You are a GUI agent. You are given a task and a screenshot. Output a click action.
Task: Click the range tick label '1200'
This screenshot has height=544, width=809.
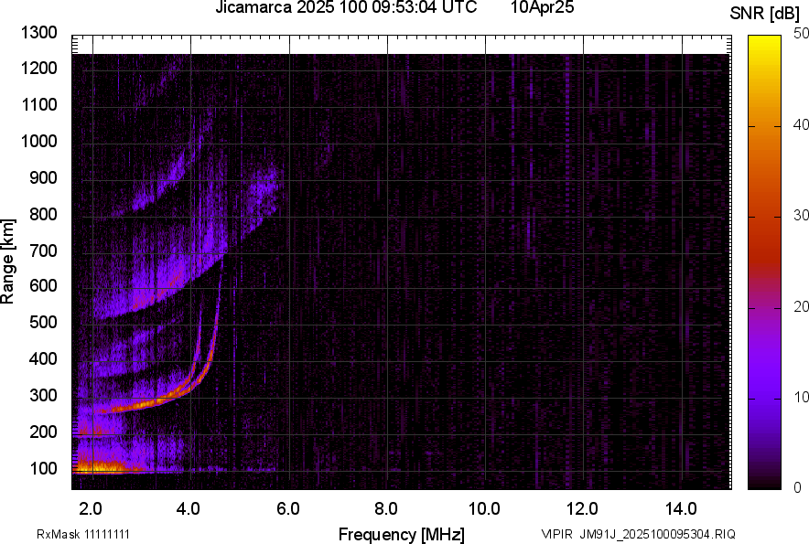(38, 68)
